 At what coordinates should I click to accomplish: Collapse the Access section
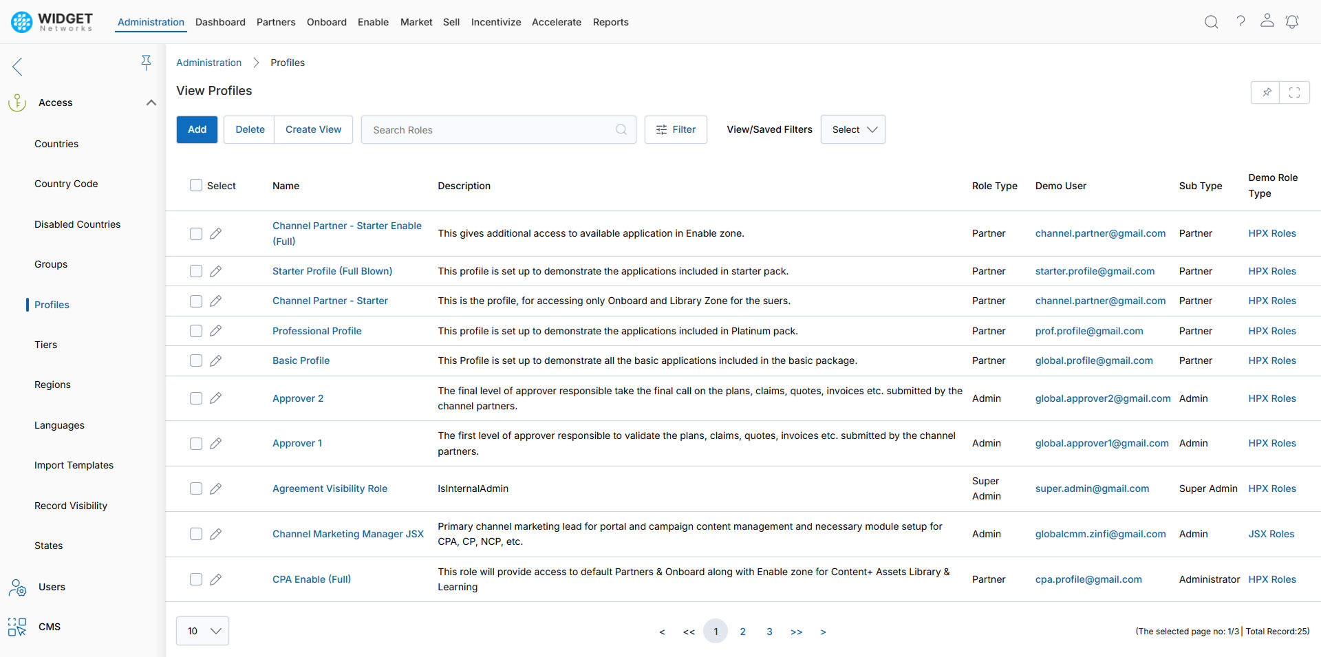pos(151,103)
